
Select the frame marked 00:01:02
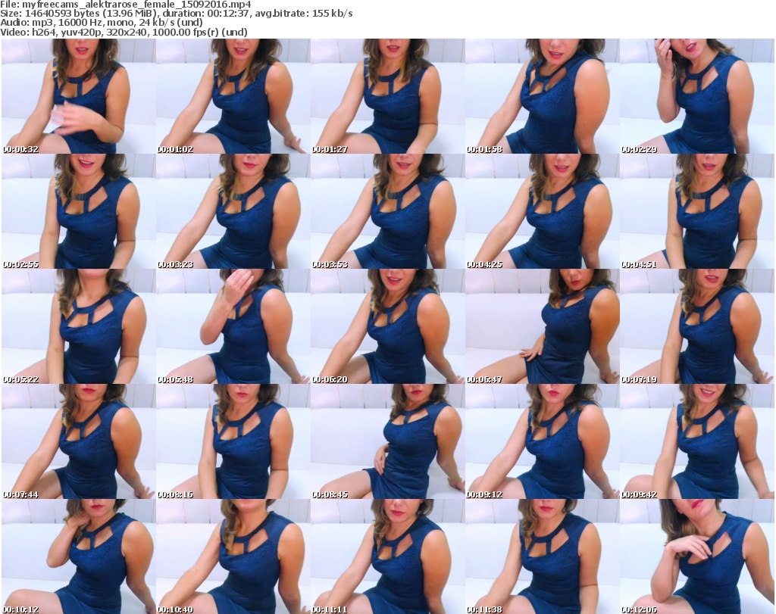click(233, 96)
